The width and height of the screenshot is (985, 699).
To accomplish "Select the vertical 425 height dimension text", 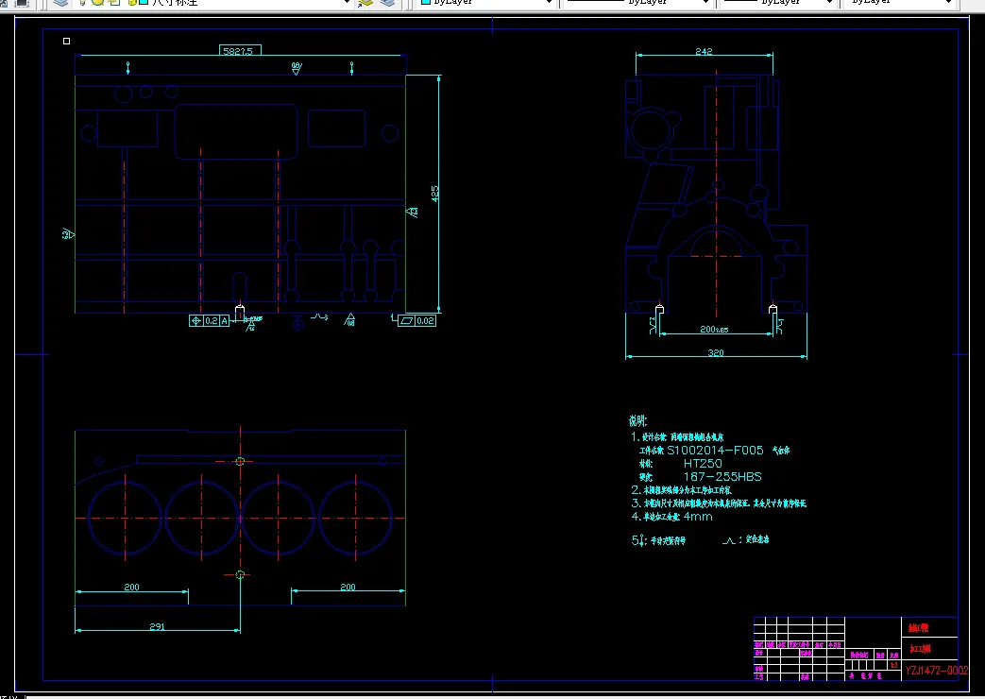I will coord(434,194).
